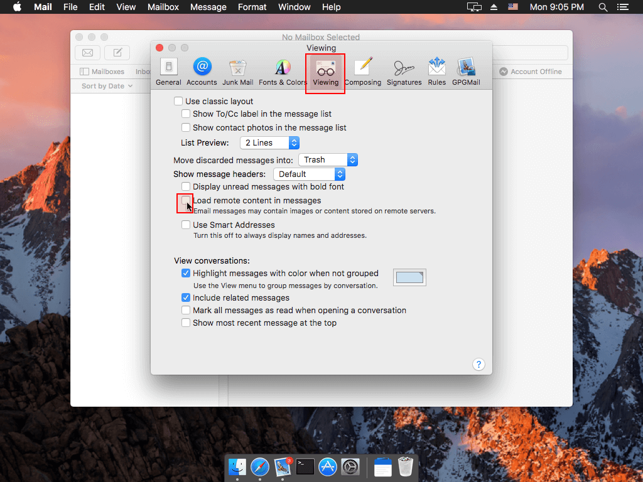Open the General preferences pane
The height and width of the screenshot is (482, 643).
pos(168,72)
